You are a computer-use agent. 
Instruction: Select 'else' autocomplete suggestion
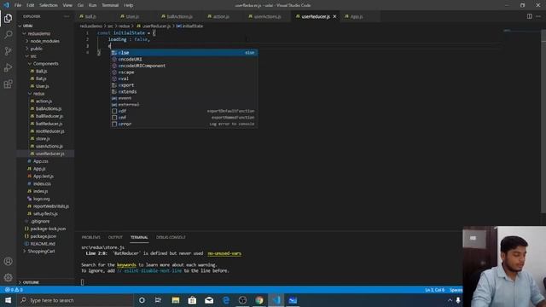pyautogui.click(x=184, y=53)
